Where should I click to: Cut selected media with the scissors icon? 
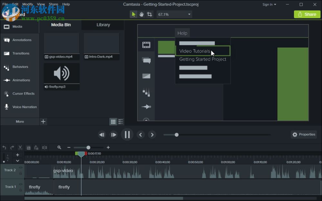coord(20,148)
